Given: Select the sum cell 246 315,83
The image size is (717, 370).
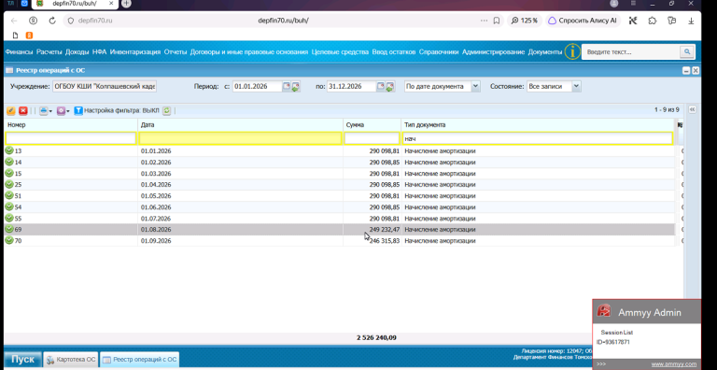Looking at the screenshot, I should tap(373, 241).
